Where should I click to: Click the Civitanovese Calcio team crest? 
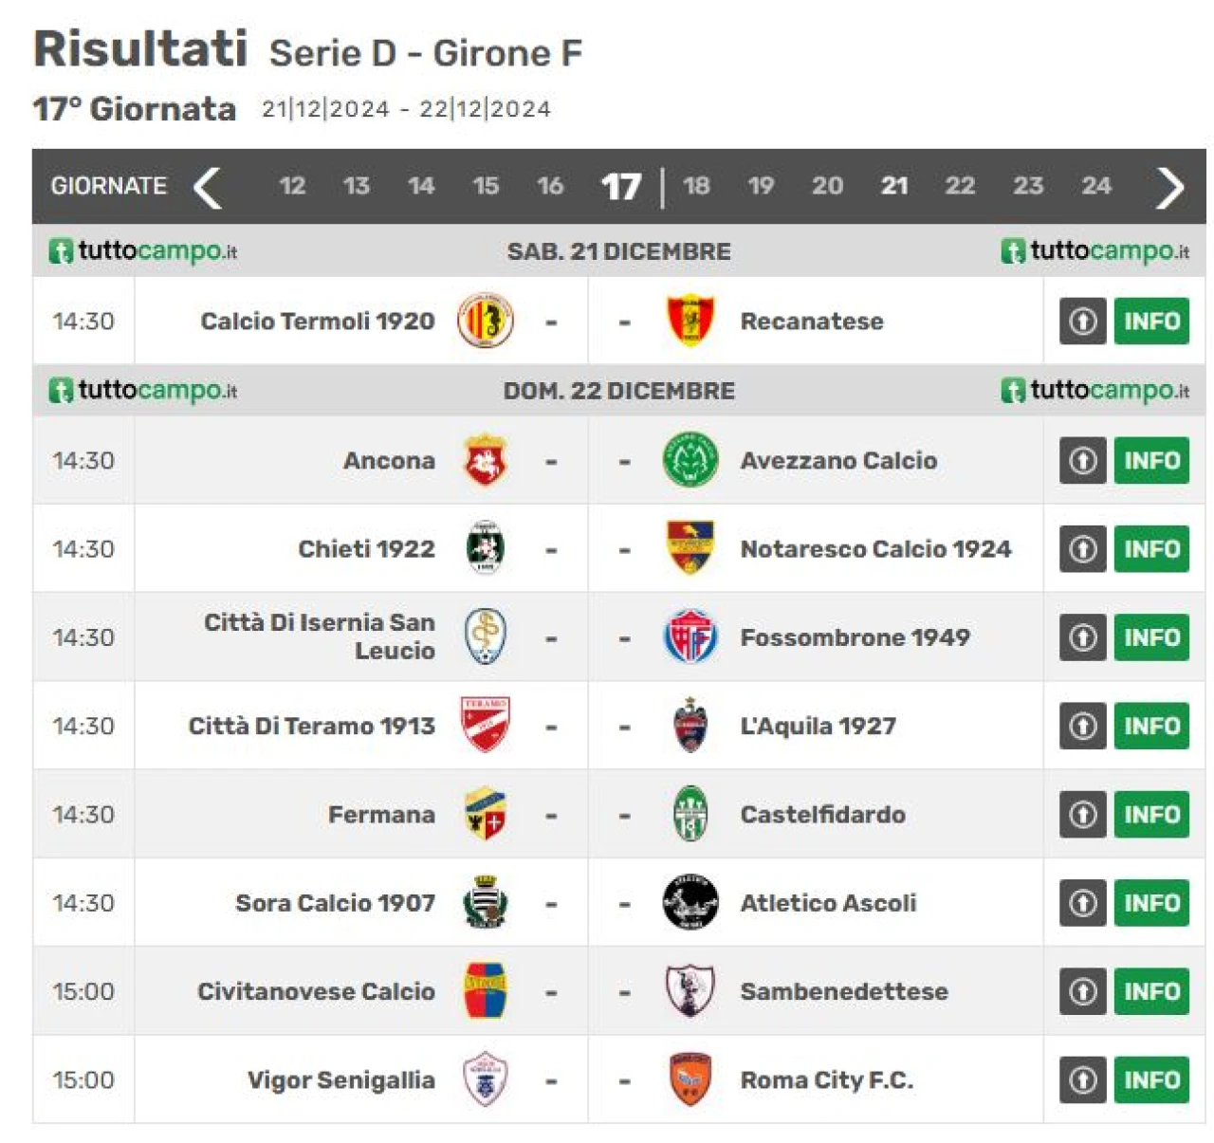(x=485, y=991)
